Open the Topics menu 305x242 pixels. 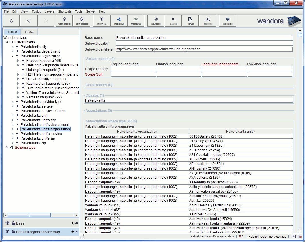click(x=36, y=11)
